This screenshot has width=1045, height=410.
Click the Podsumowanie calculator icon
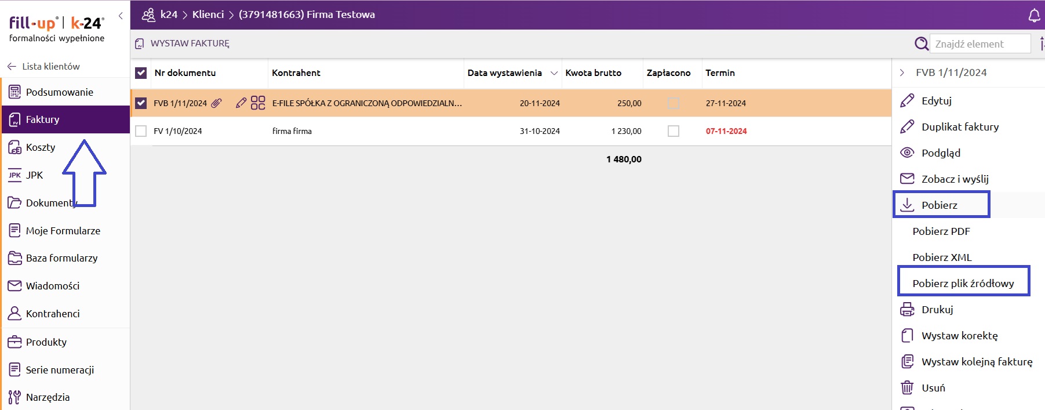click(14, 92)
